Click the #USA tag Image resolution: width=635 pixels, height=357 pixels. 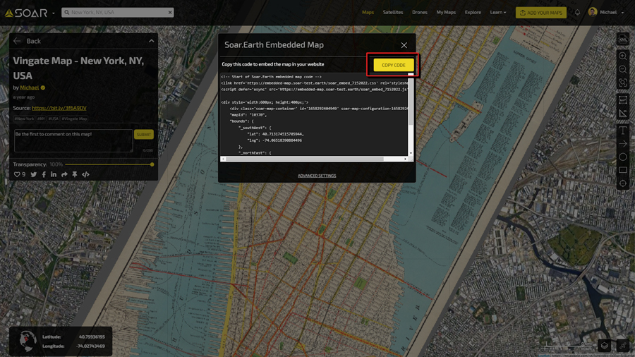(54, 119)
